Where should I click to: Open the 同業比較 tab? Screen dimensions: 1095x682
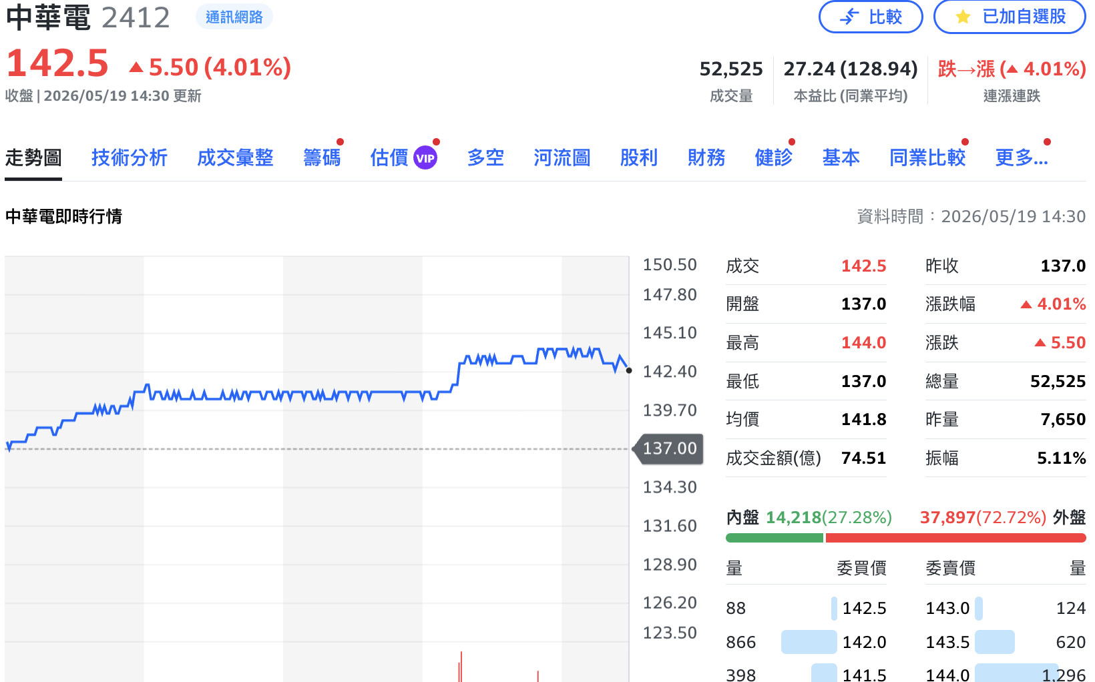point(927,158)
